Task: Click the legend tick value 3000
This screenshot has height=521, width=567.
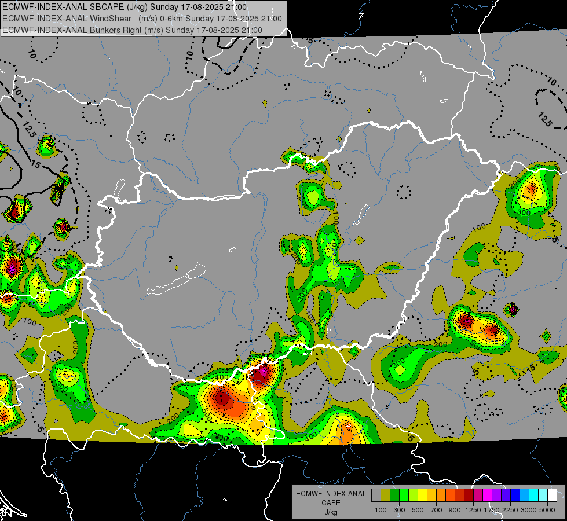Action: point(529,510)
